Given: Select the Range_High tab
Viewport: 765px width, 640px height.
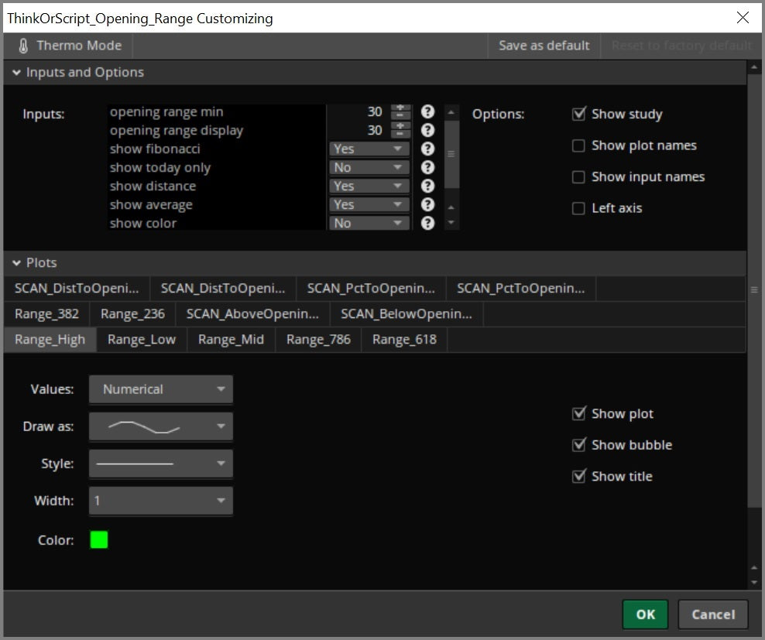Looking at the screenshot, I should (50, 340).
